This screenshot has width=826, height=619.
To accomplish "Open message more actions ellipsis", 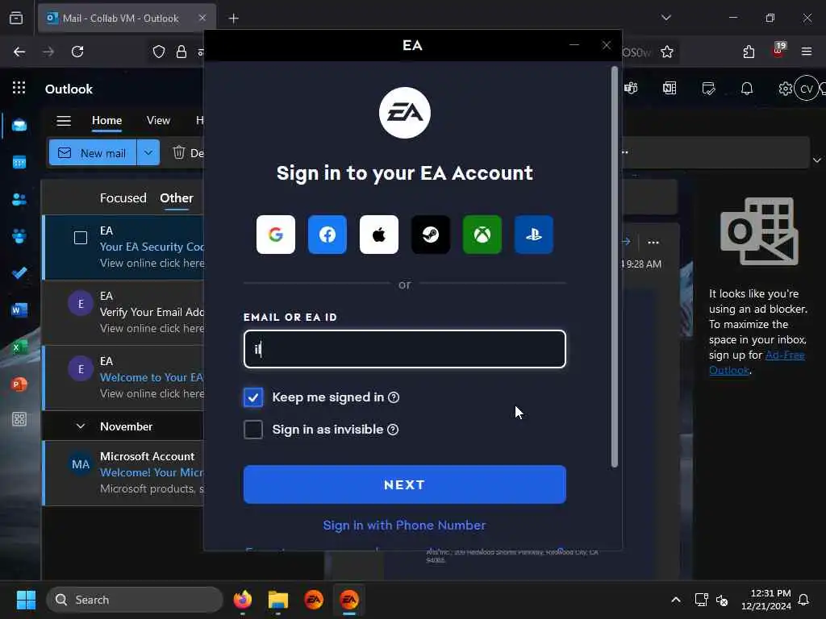I will 653,242.
